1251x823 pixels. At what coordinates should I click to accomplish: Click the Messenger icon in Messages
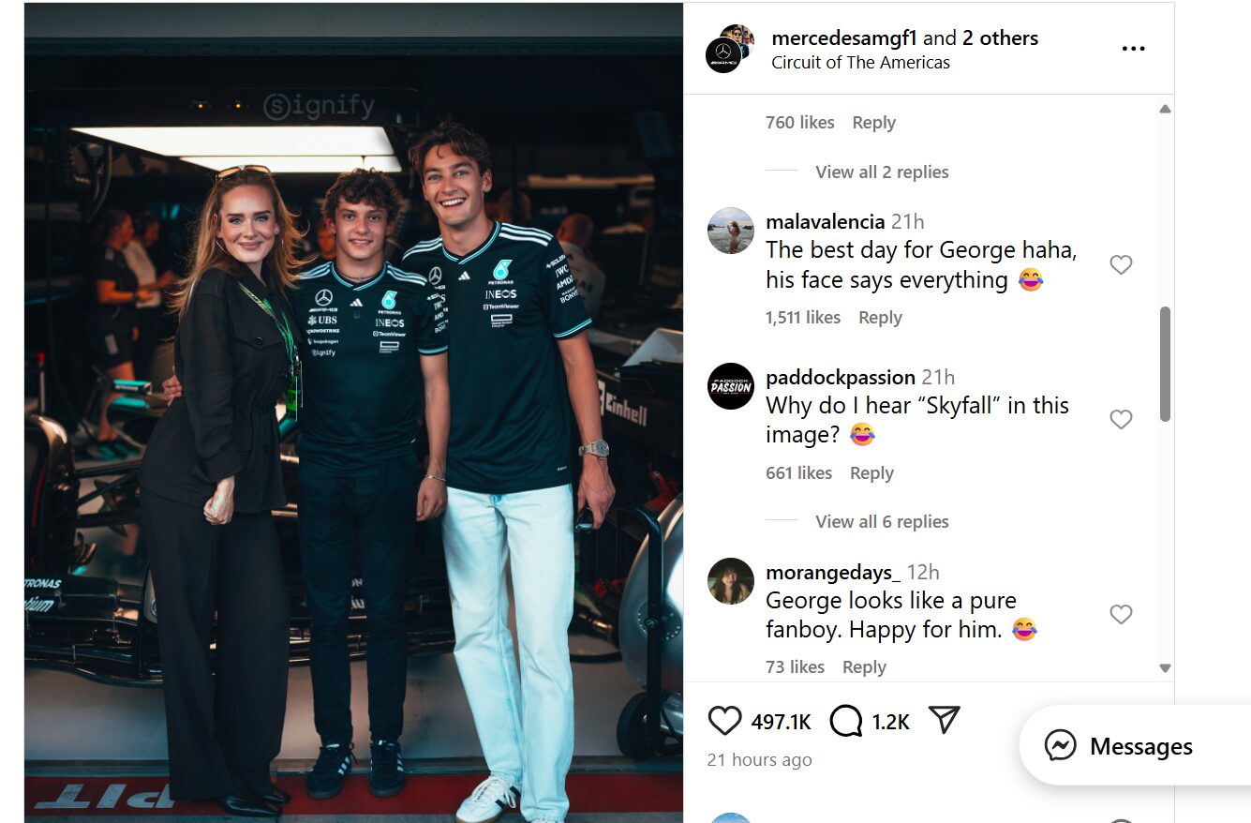tap(1061, 746)
